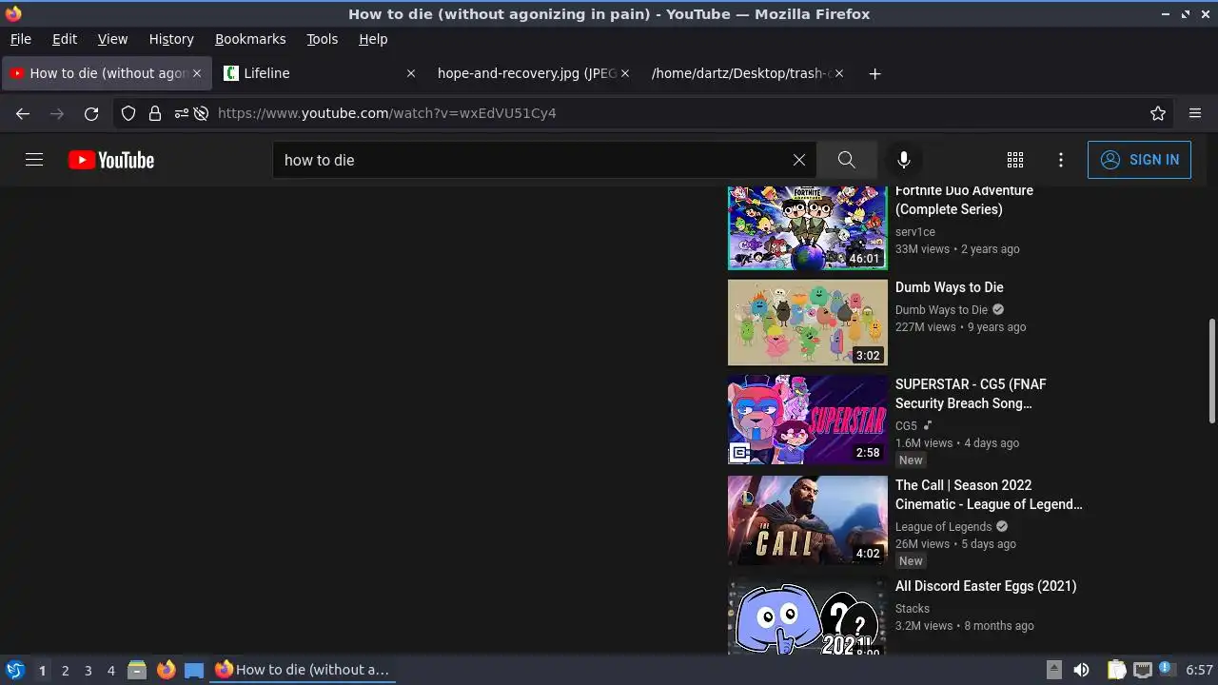Bookmark this page with the star icon

point(1158,113)
